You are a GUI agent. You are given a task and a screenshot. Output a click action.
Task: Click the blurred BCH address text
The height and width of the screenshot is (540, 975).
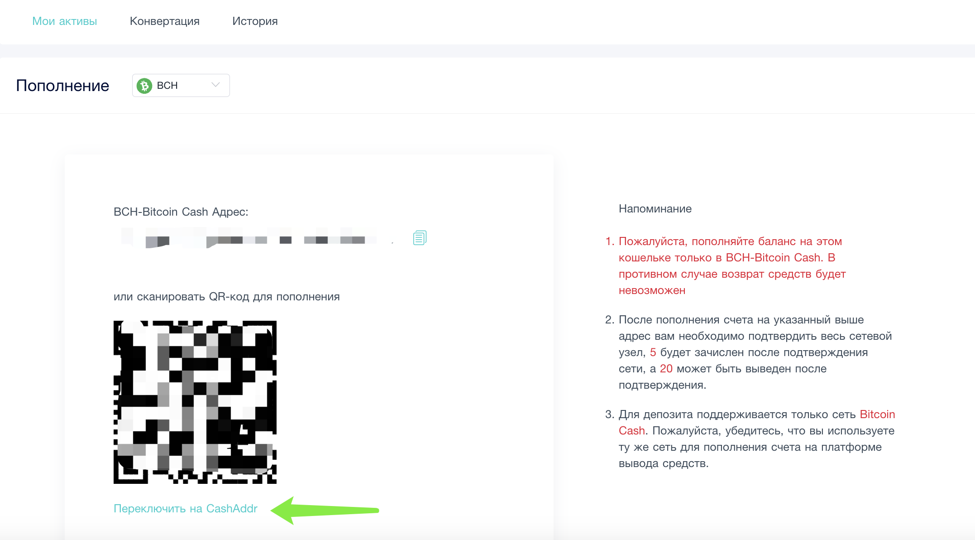(x=249, y=238)
